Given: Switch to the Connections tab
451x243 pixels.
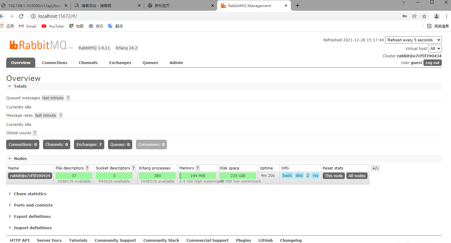Looking at the screenshot, I should pyautogui.click(x=55, y=63).
